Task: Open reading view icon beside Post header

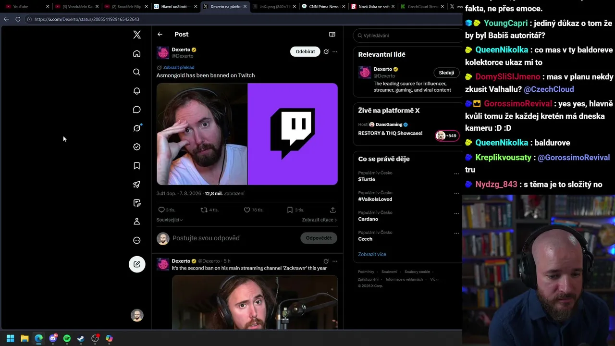Action: pyautogui.click(x=332, y=35)
